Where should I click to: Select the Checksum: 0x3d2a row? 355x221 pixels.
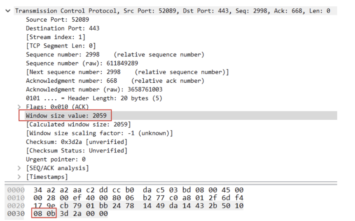coord(77,142)
